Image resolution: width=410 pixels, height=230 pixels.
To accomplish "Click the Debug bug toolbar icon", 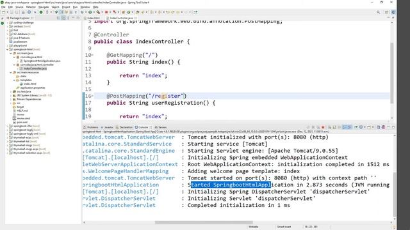I will 82,12.
